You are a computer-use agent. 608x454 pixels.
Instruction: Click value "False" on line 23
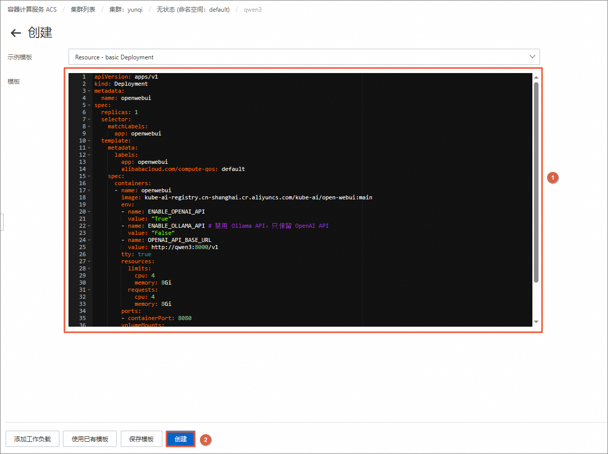point(163,233)
